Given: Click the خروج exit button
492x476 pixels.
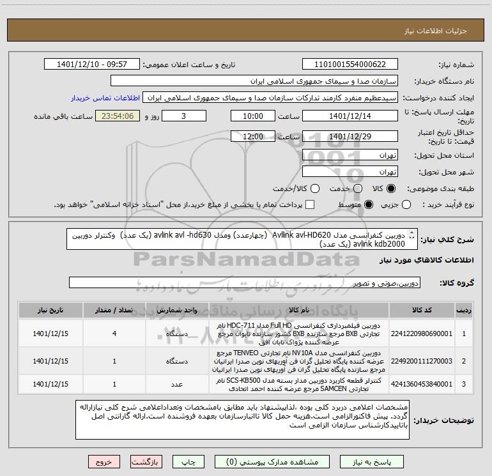Looking at the screenshot, I should [104, 462].
